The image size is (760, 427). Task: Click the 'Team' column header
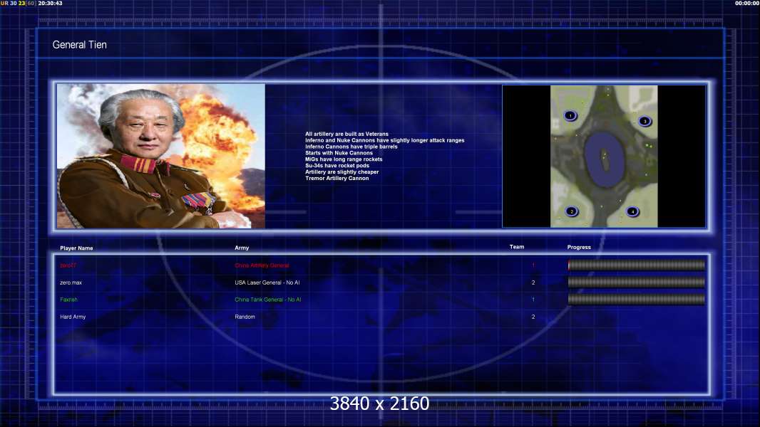coord(517,247)
